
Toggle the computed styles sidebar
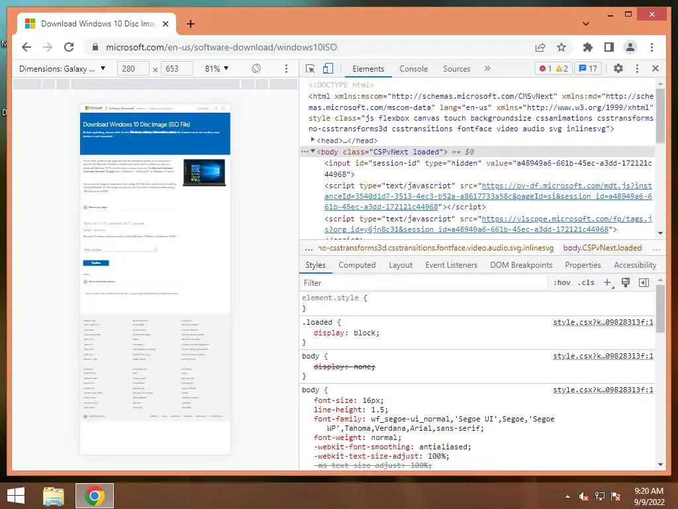644,282
